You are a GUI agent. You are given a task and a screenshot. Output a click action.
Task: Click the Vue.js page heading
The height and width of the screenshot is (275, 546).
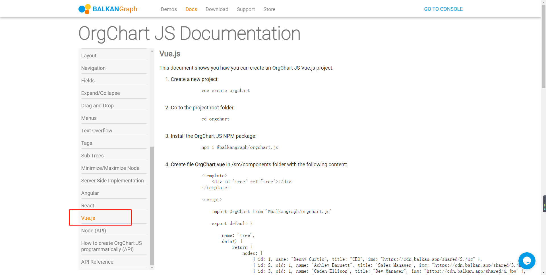(x=170, y=54)
